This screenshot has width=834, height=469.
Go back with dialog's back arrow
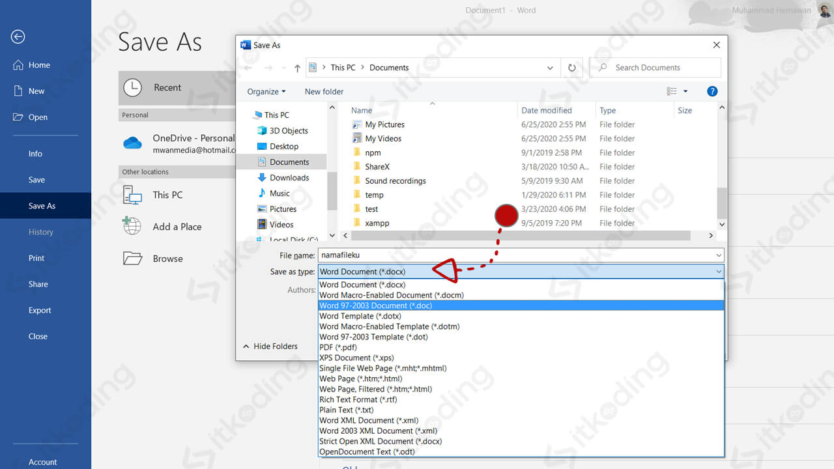coord(248,68)
